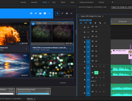Open the Assembly workspace tab
This screenshot has width=132, height=101.
(34, 2)
